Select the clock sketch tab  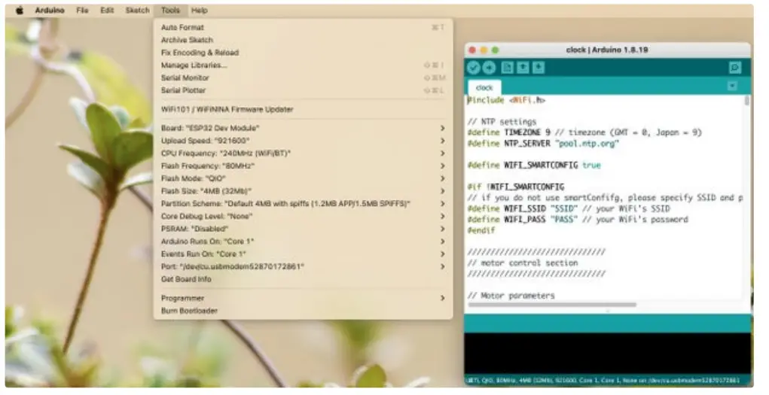point(484,88)
